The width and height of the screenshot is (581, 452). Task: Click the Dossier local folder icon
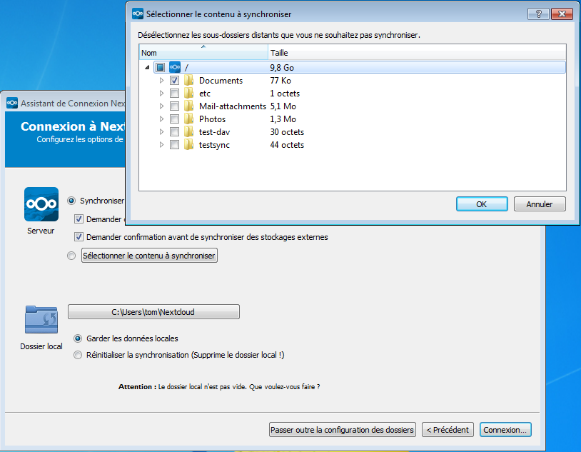coord(40,319)
